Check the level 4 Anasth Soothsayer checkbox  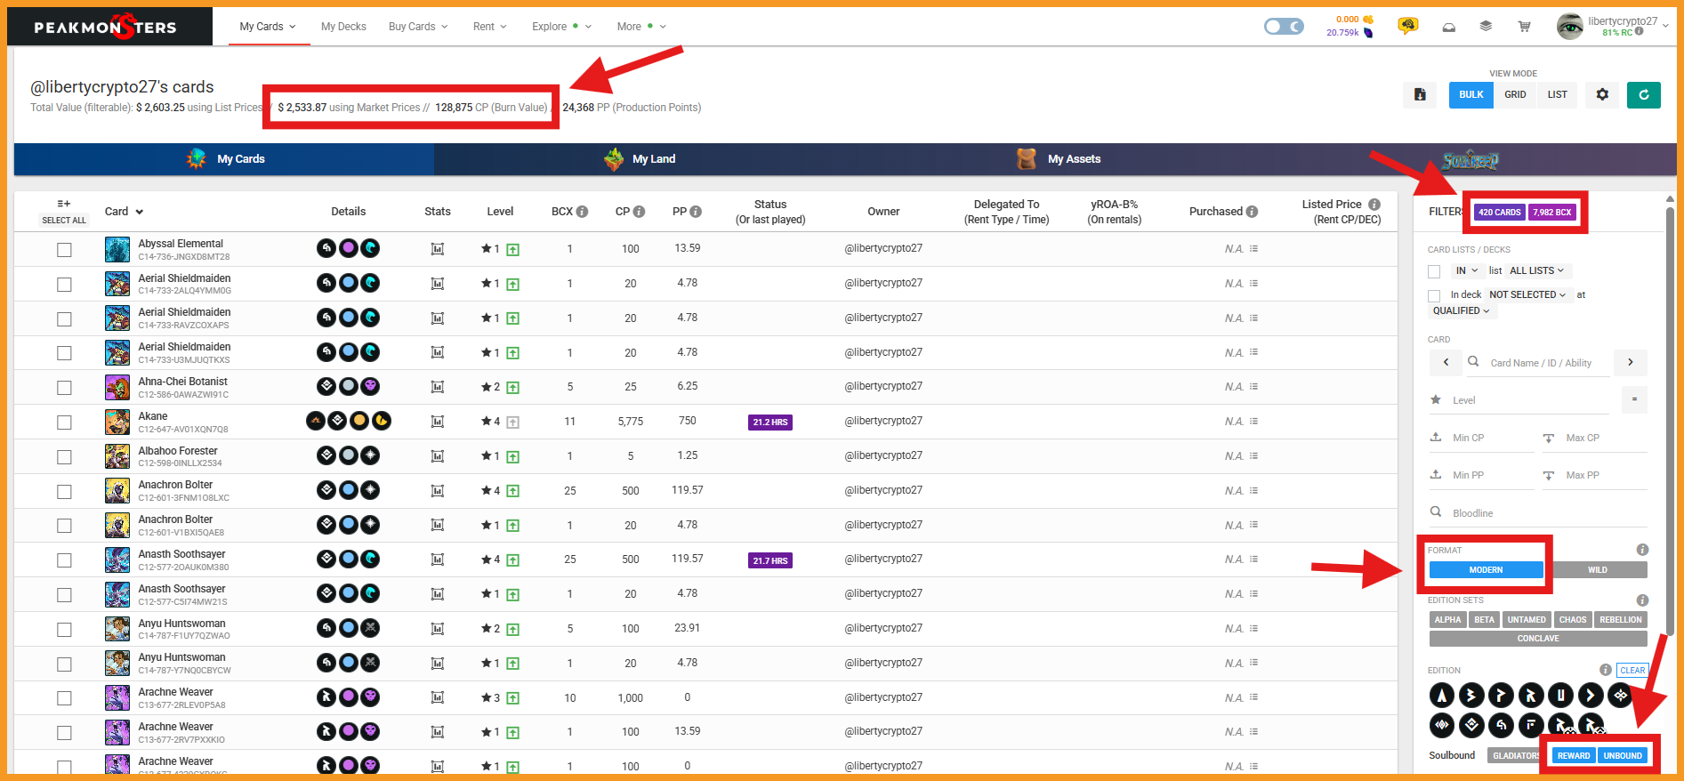point(64,560)
